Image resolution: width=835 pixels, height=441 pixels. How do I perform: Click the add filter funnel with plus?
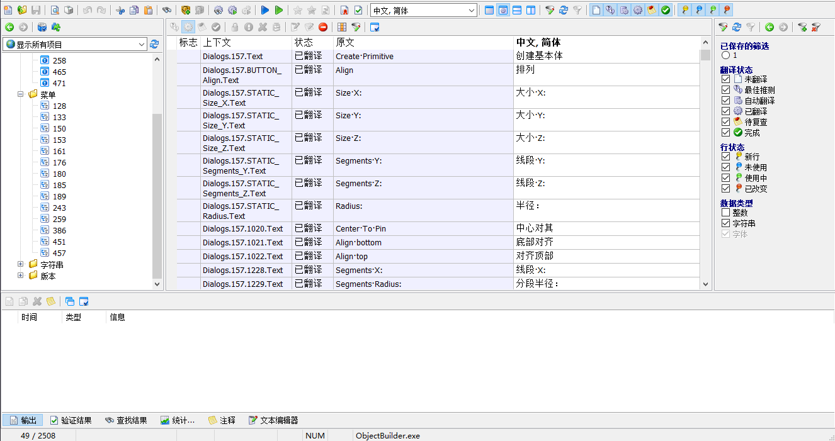click(x=802, y=27)
